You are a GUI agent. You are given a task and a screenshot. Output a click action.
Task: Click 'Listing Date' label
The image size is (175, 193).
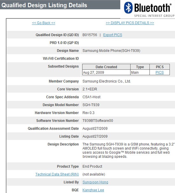[x=69, y=136]
